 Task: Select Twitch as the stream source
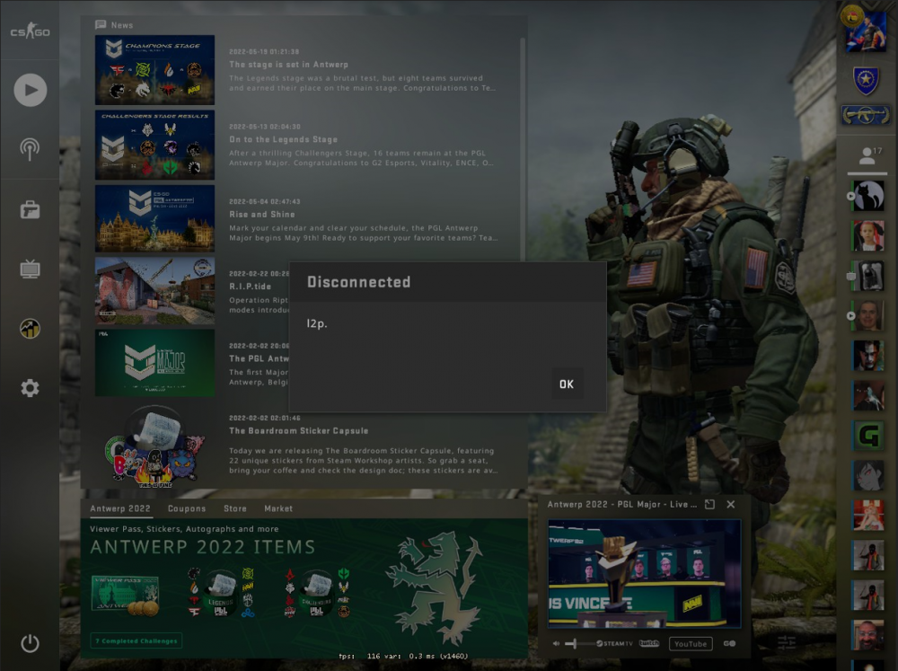click(x=649, y=643)
